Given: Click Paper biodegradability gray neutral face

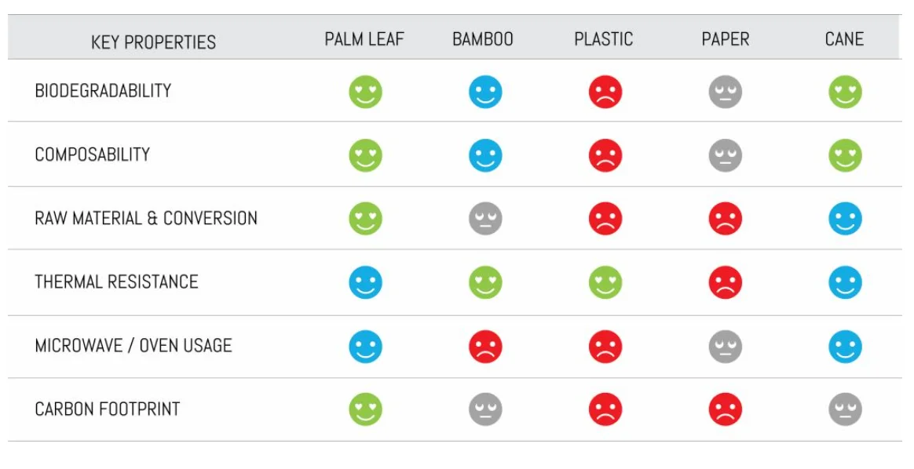Looking at the screenshot, I should pyautogui.click(x=725, y=92).
